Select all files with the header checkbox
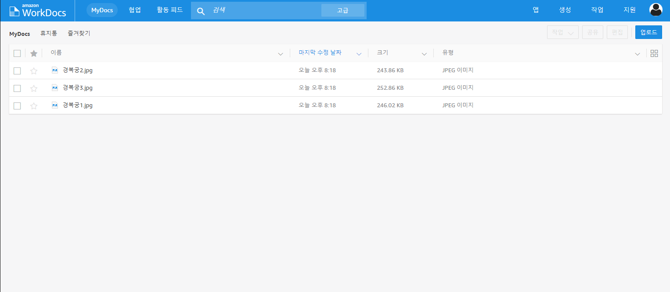The width and height of the screenshot is (670, 292). [17, 53]
